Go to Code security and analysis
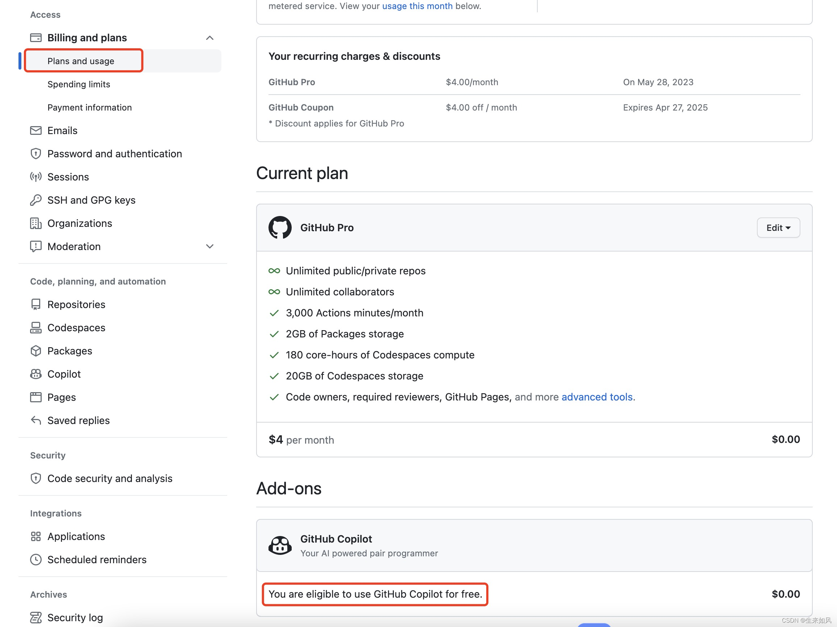Screen dimensions: 837x627 click(x=110, y=478)
